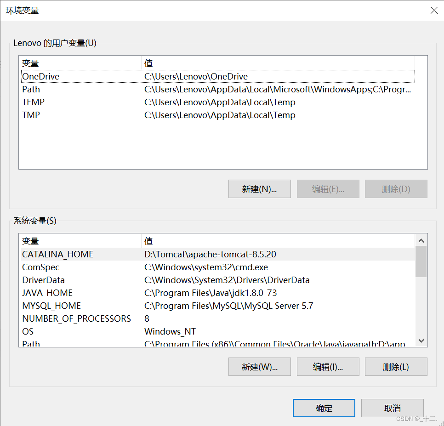This screenshot has height=426, width=444.
Task: Click 值 column header in user variables
Action: click(x=278, y=63)
